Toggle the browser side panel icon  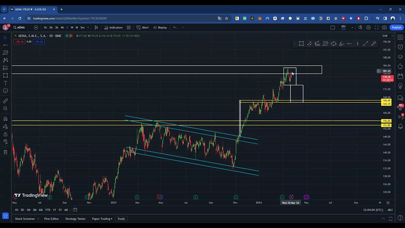pos(385,18)
